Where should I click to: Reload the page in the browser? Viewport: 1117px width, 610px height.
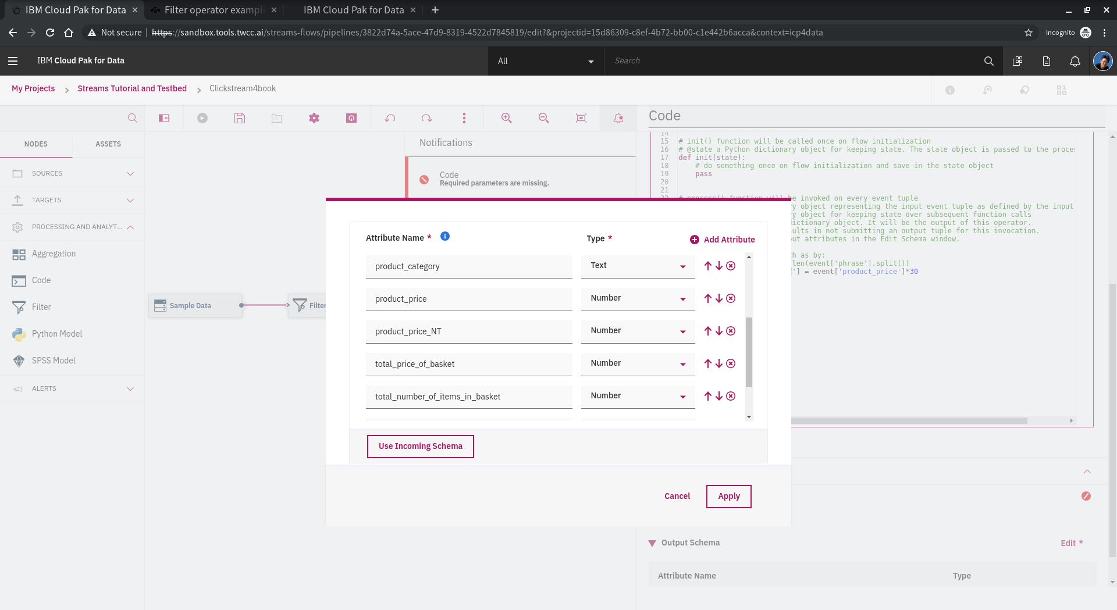[50, 33]
